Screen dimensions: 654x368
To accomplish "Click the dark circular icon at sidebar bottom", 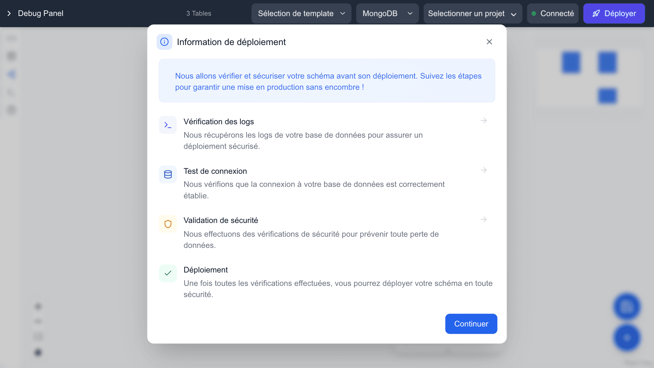I will tap(38, 353).
